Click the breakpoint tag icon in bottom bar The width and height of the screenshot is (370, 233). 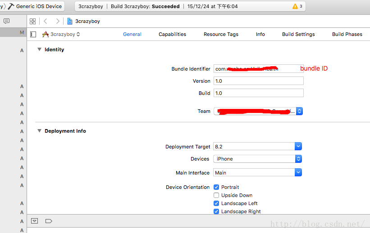(49, 221)
